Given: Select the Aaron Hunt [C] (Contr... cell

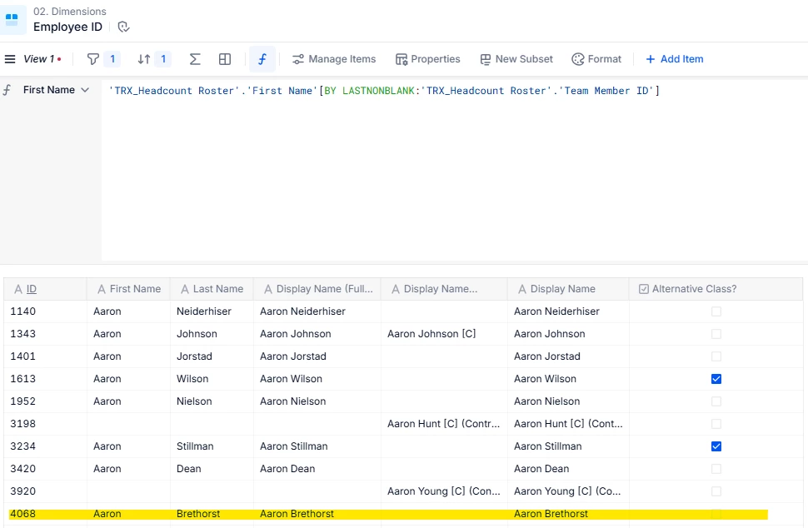Looking at the screenshot, I should click(x=444, y=424).
